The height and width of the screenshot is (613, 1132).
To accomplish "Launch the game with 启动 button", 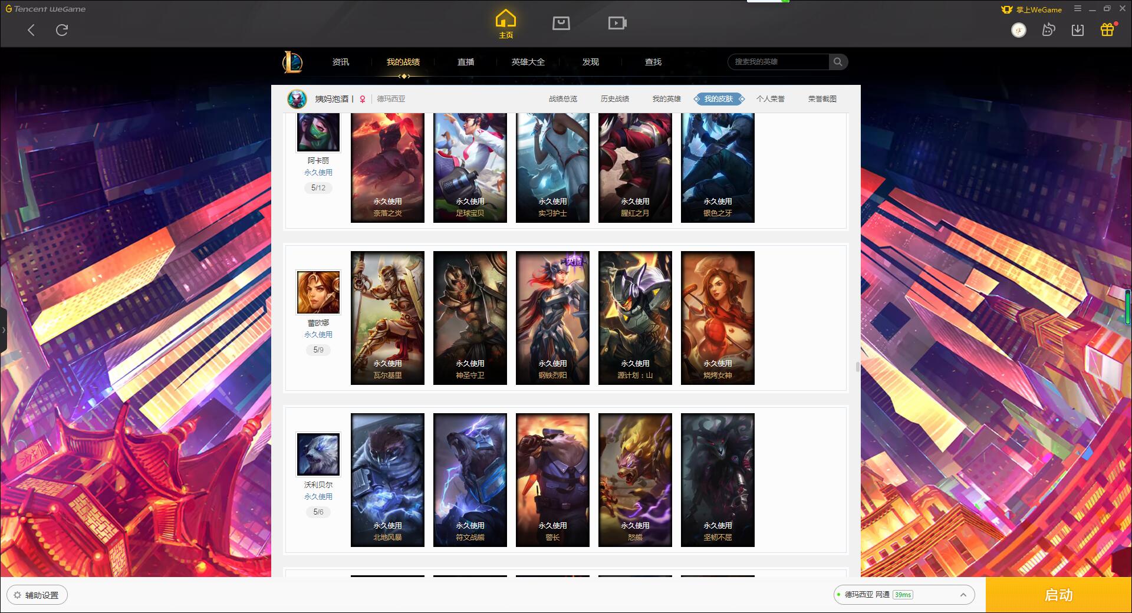I will (1058, 595).
